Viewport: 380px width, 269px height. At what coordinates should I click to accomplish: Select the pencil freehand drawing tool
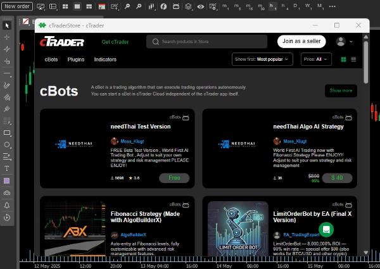click(x=7, y=85)
